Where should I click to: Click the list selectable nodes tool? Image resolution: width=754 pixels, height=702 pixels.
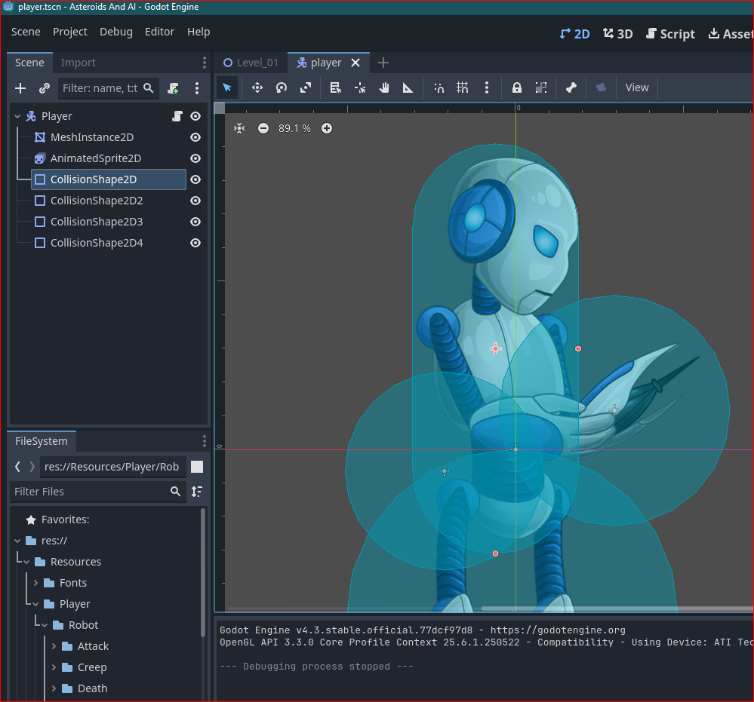point(336,87)
